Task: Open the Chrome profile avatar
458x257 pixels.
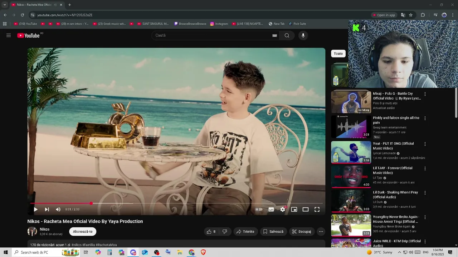Action: click(x=444, y=15)
